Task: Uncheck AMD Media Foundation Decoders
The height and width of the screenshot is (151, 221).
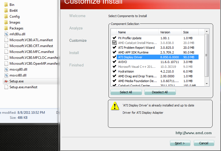Action: (114, 81)
